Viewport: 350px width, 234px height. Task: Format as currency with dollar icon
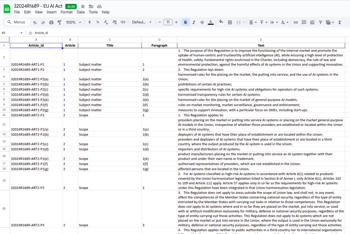(90, 22)
